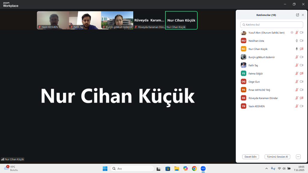Click Yasin KESMEN's camera icon
Screen dimensions: 308x173
[x=301, y=106]
